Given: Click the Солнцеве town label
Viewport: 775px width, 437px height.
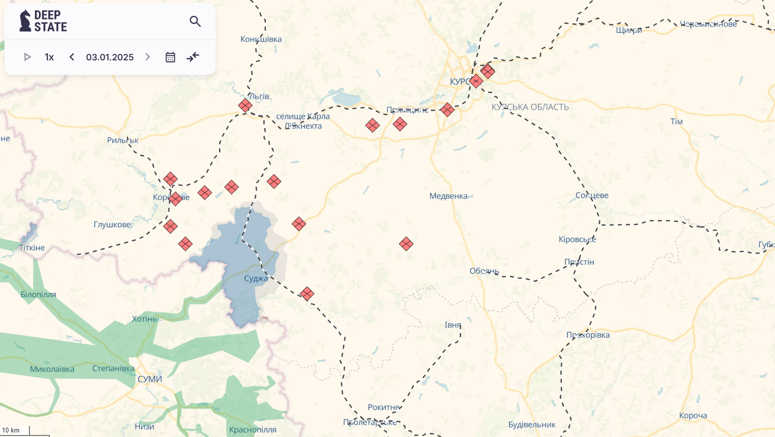Looking at the screenshot, I should tap(592, 195).
